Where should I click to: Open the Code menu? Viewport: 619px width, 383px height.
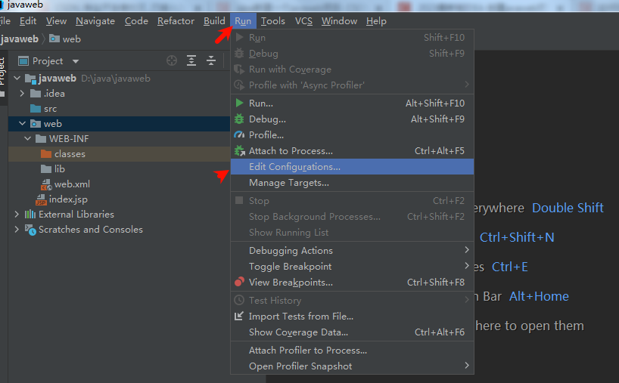tap(136, 21)
